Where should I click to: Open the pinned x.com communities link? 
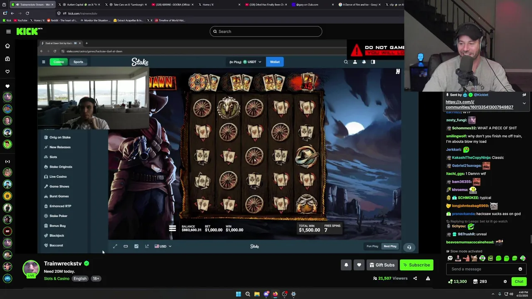point(479,104)
